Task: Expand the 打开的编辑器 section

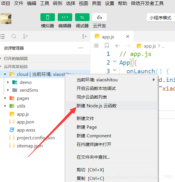Action: point(45,59)
